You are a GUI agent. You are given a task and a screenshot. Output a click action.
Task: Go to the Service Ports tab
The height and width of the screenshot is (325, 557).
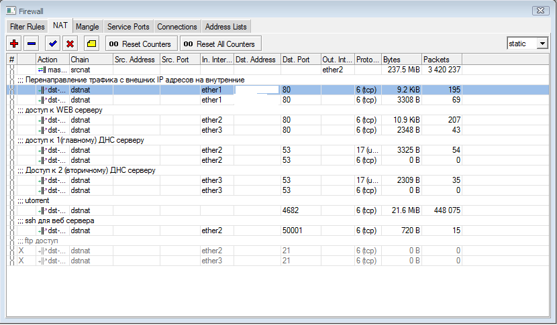[128, 27]
